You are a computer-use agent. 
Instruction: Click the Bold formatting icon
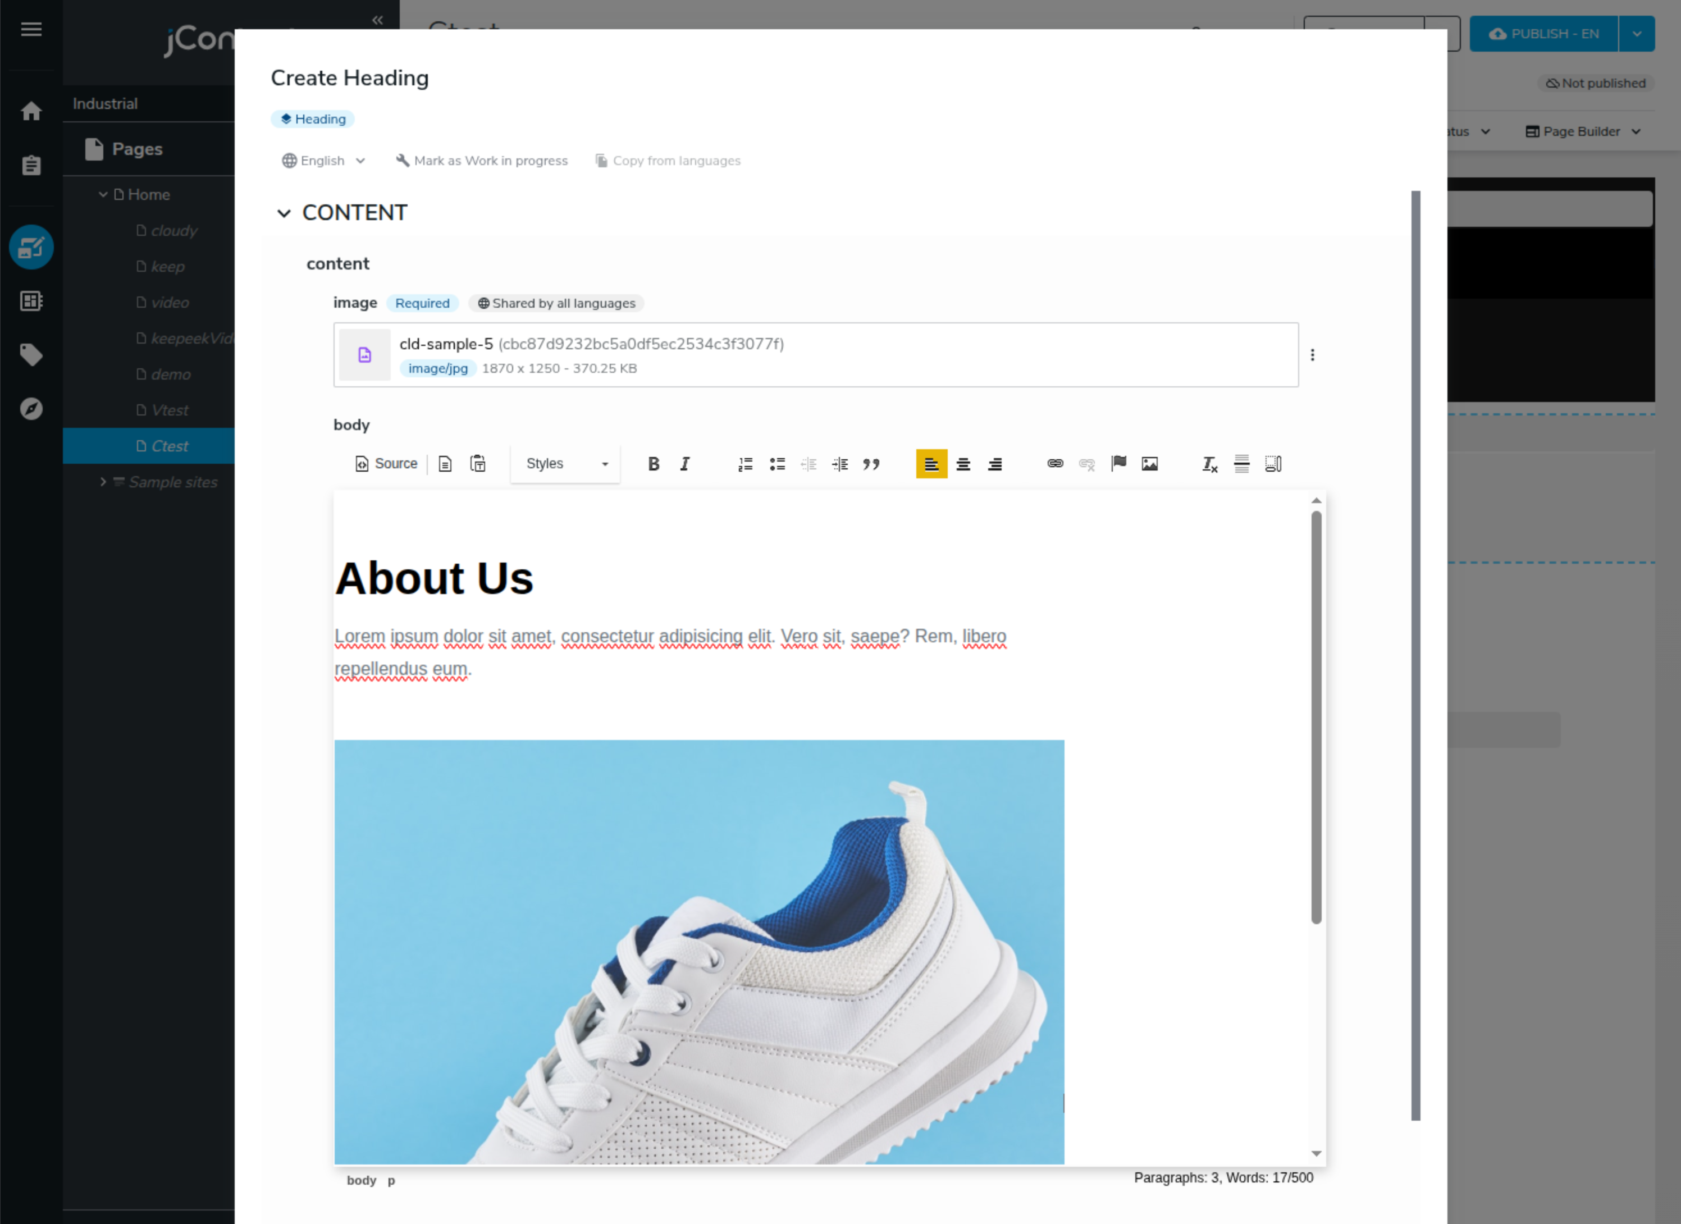click(x=653, y=464)
